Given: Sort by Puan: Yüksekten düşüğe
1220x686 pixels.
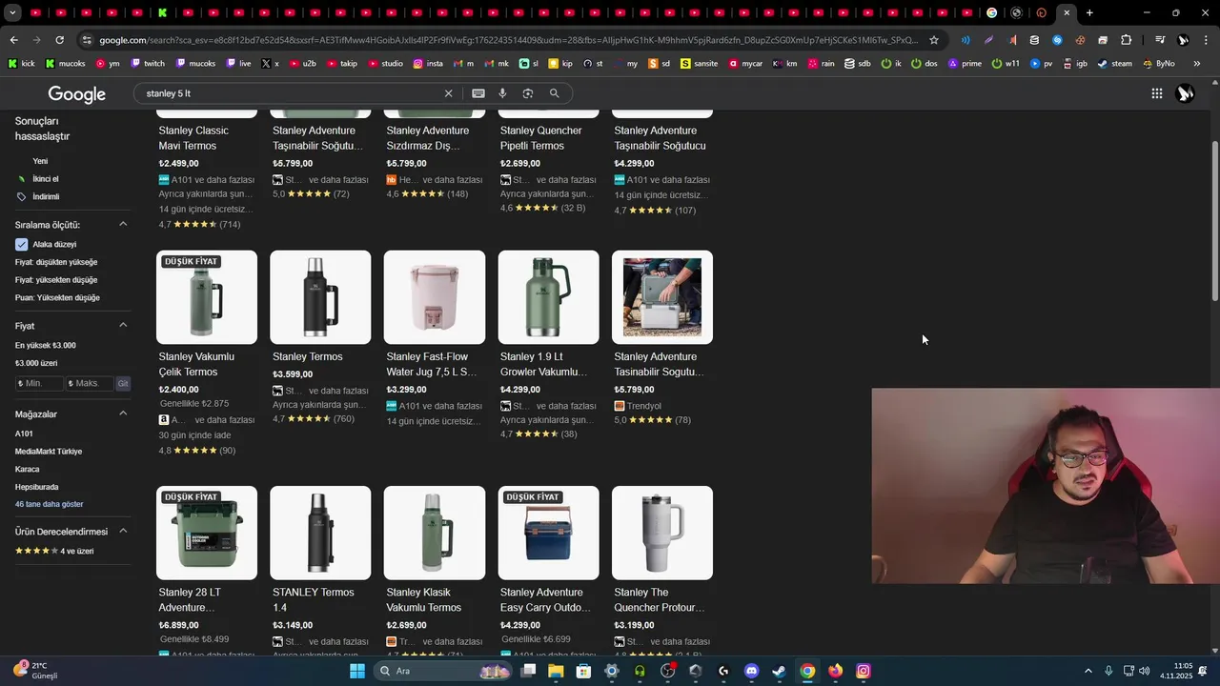Looking at the screenshot, I should (57, 298).
